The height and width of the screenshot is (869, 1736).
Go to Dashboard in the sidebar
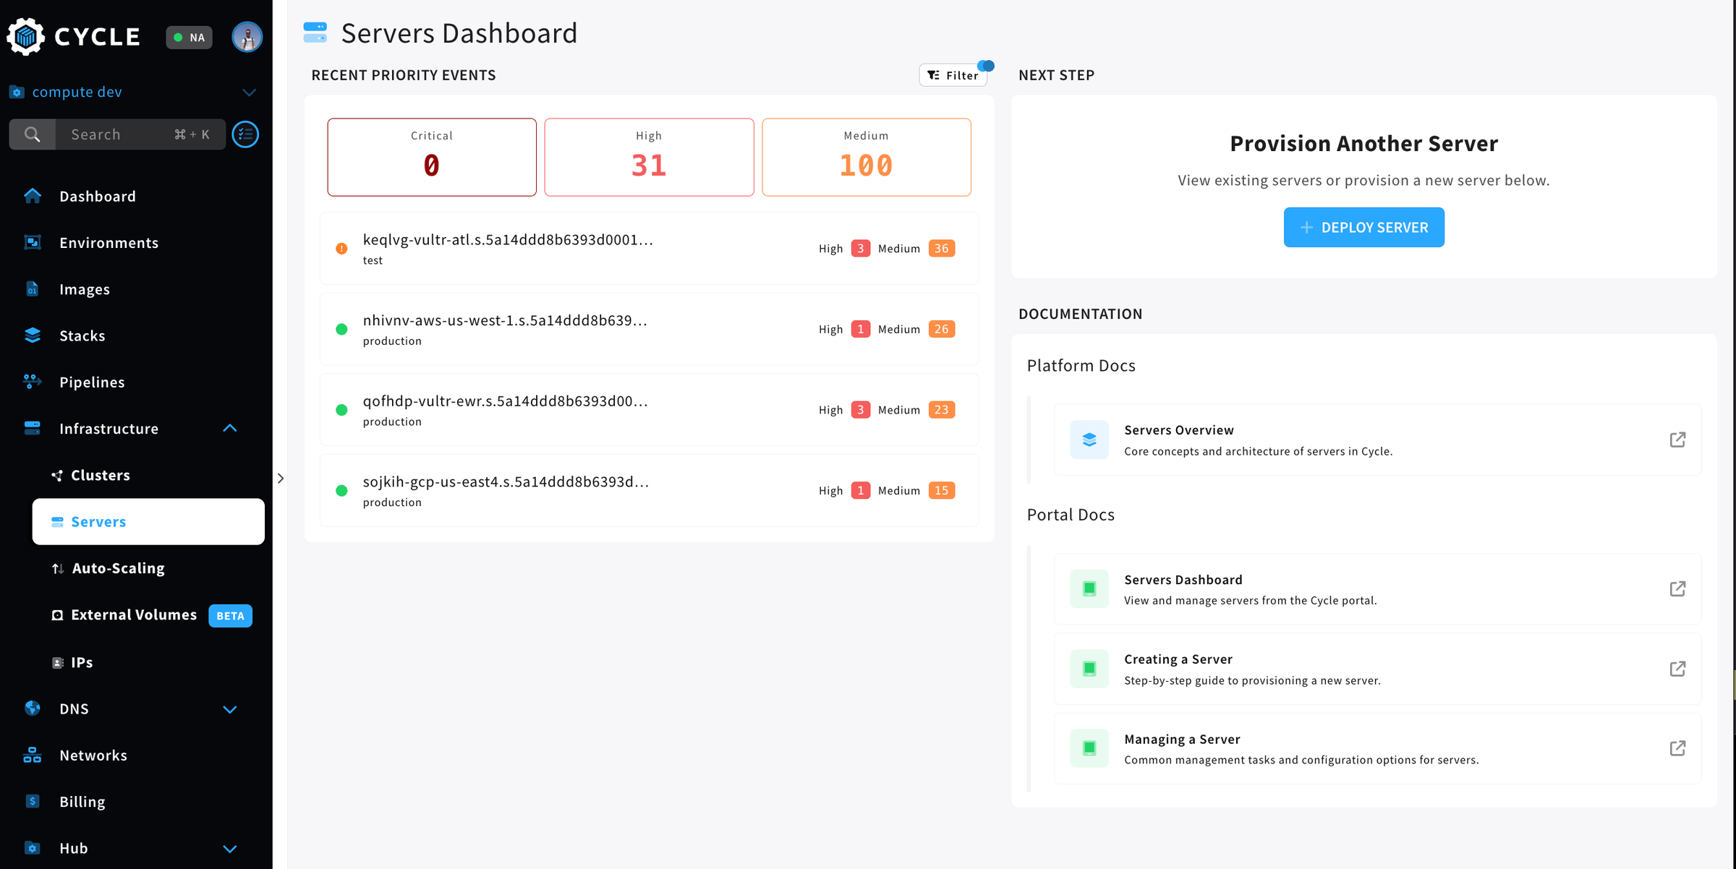(x=98, y=196)
